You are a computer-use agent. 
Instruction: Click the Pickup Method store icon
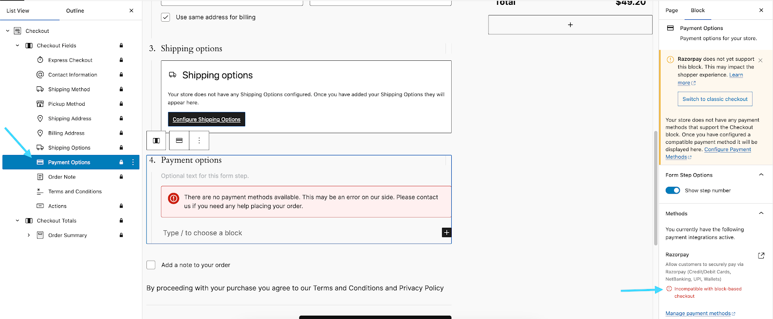coord(40,104)
